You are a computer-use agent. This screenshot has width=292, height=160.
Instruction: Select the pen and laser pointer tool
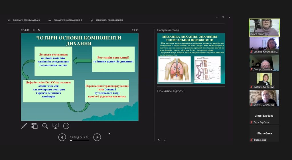pyautogui.click(x=24, y=126)
